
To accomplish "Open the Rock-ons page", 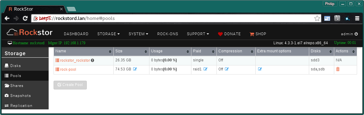I will point(168,34).
